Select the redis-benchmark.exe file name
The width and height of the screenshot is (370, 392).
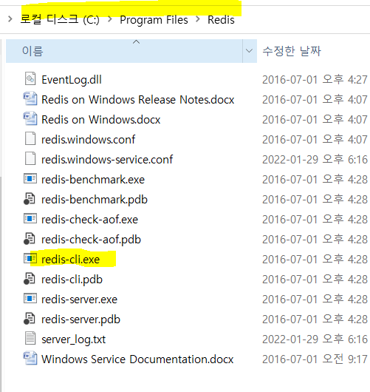pyautogui.click(x=93, y=180)
